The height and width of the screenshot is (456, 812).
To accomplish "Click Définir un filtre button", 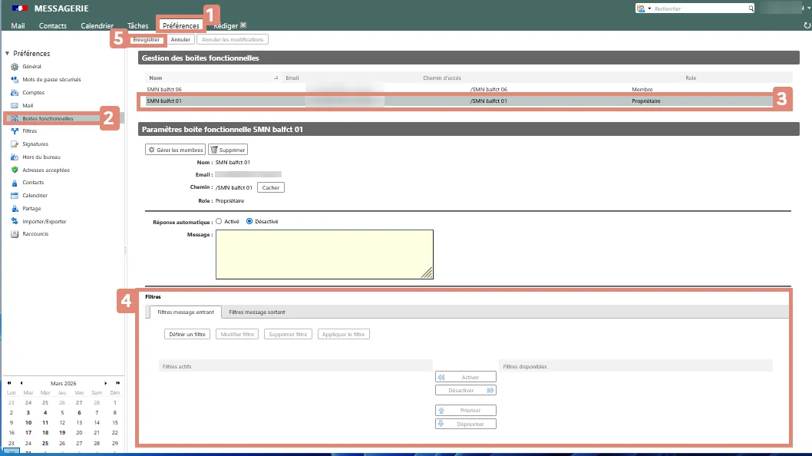I will (187, 334).
